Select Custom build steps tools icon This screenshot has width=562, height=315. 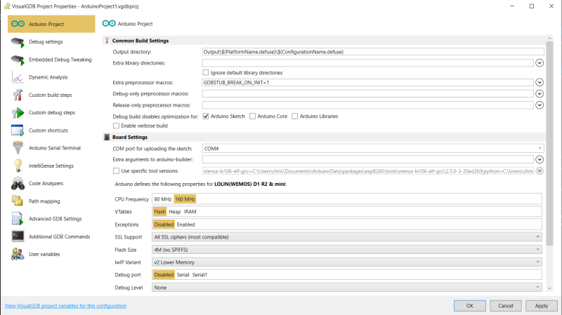coord(18,95)
